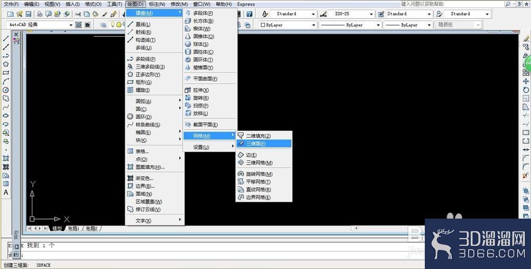Select the Hatch tool in left toolbar
The width and height of the screenshot is (531, 269).
coord(6,158)
